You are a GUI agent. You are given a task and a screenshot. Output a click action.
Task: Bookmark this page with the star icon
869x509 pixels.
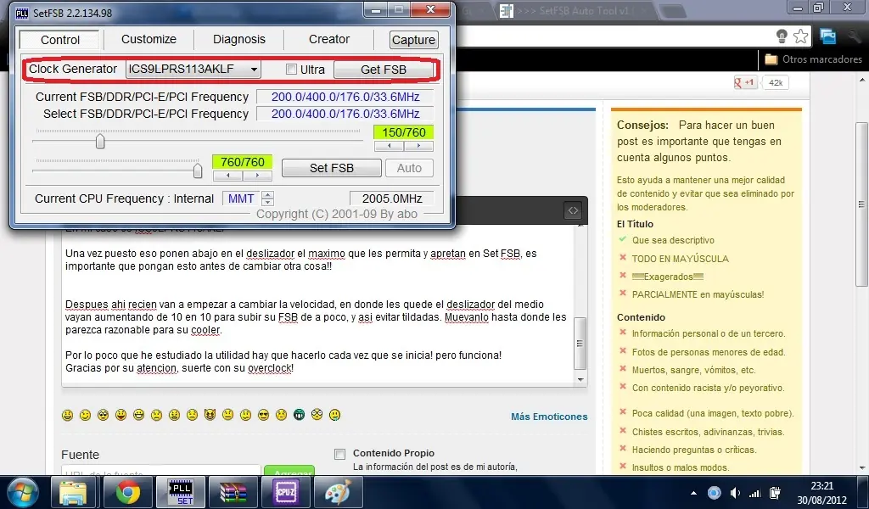(800, 36)
